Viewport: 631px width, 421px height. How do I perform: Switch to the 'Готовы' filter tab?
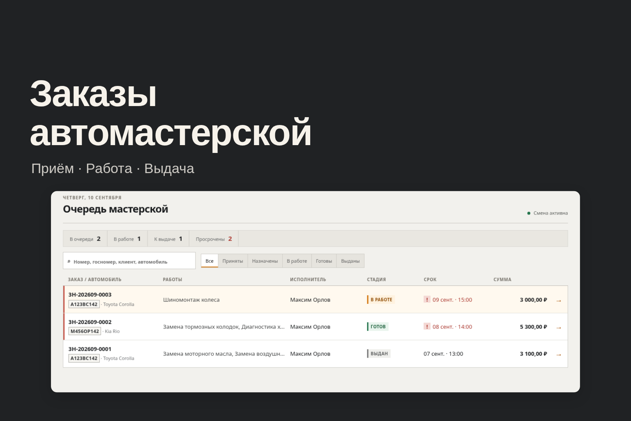click(324, 261)
